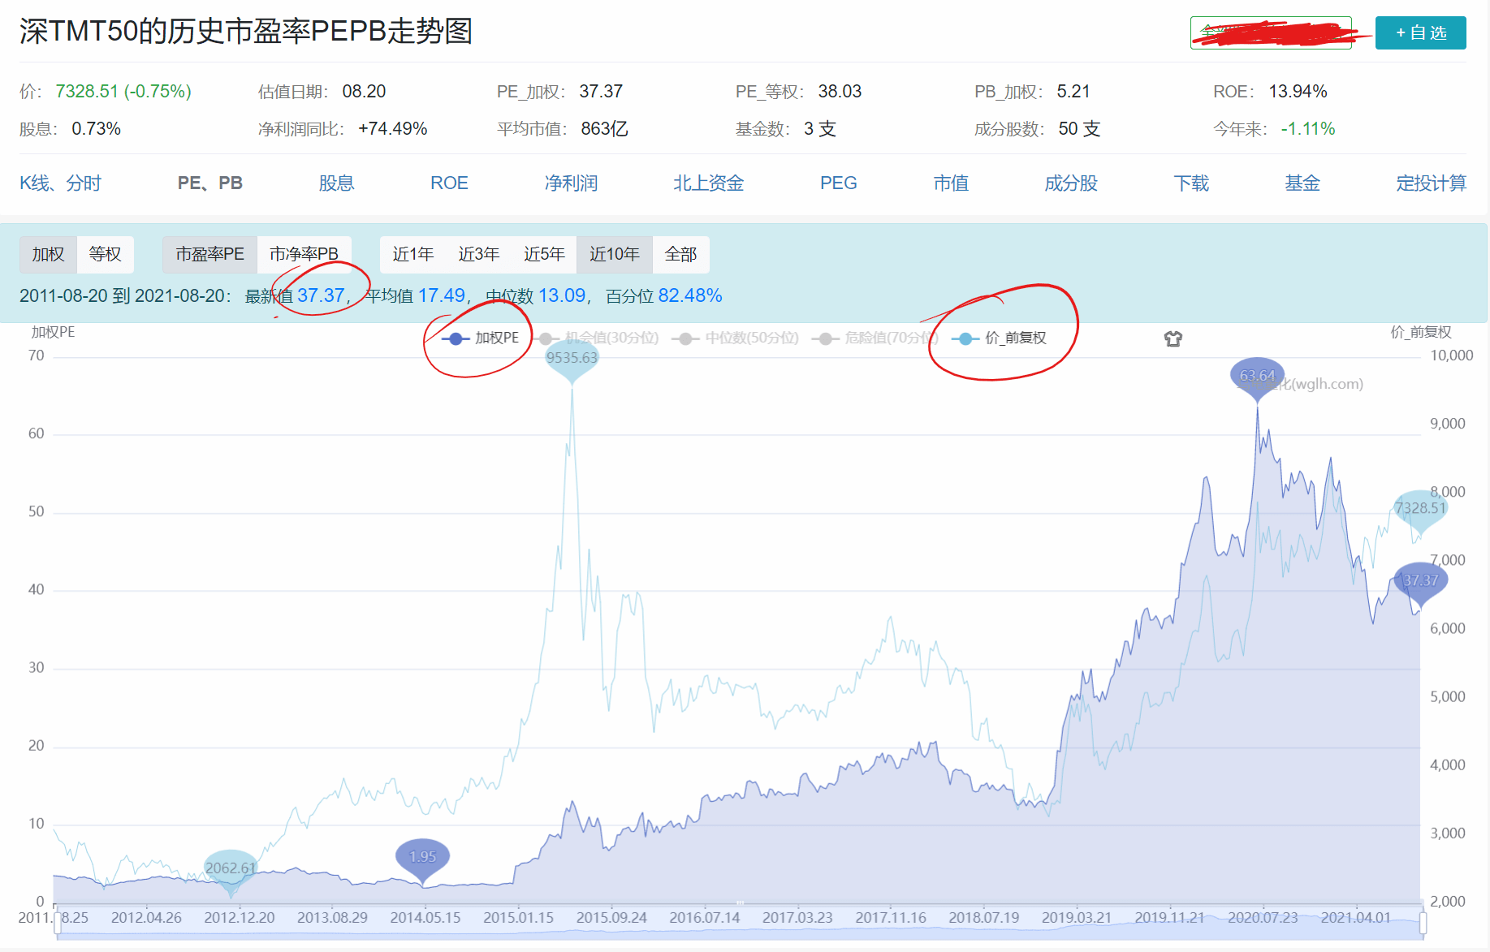This screenshot has width=1490, height=952.
Task: Select 加权 weighting mode
Action: (x=48, y=255)
